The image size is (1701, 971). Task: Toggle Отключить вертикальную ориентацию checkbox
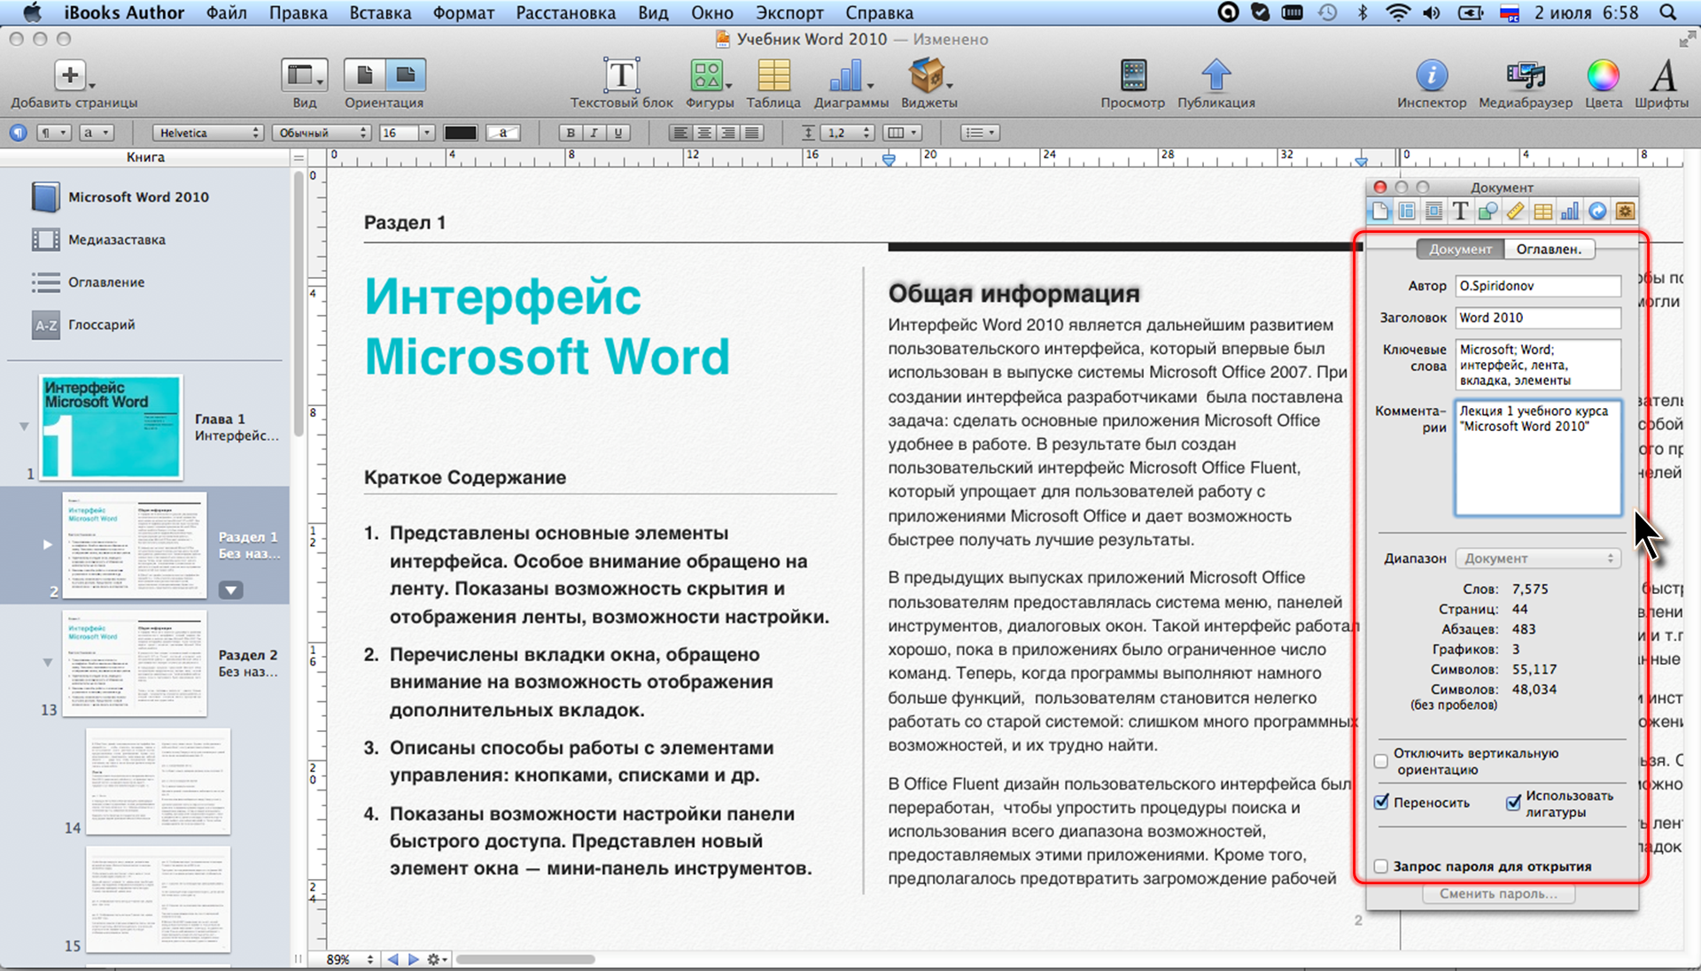[x=1380, y=761]
